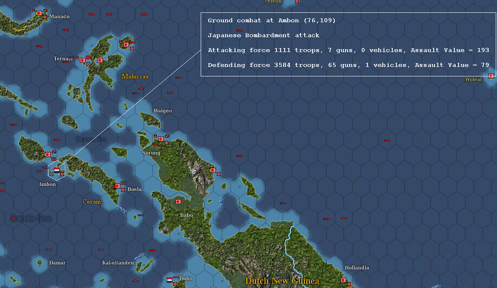497x288 pixels.
Task: Click the 'Attacking force 1111 troops' report line
Action: coord(348,50)
